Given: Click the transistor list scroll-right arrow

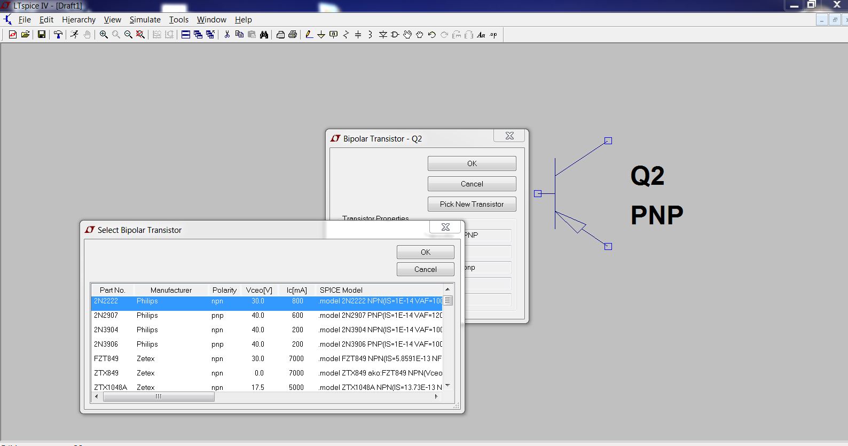Looking at the screenshot, I should pyautogui.click(x=436, y=397).
